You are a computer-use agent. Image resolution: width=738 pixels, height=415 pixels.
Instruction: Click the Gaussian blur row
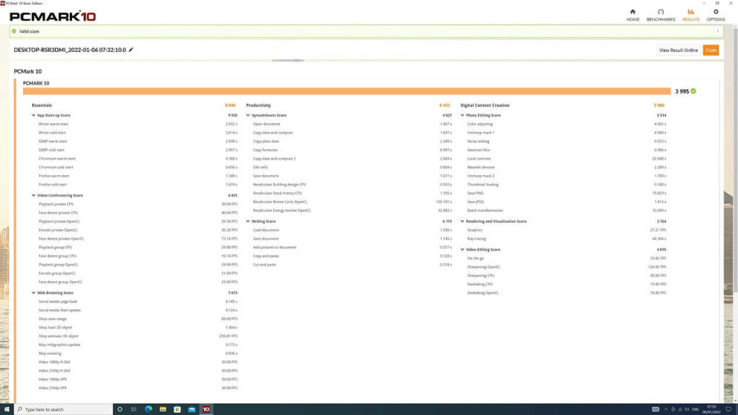pos(566,150)
